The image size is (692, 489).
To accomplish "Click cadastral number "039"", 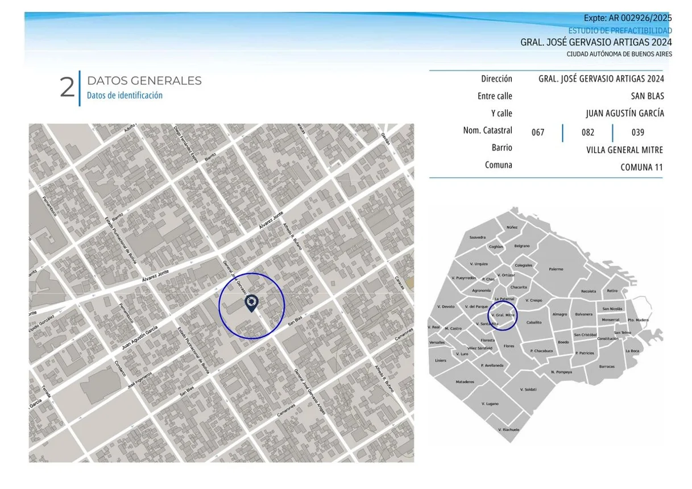I will [638, 132].
